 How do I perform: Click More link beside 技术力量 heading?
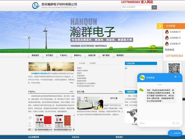pyautogui.click(x=121, y=92)
